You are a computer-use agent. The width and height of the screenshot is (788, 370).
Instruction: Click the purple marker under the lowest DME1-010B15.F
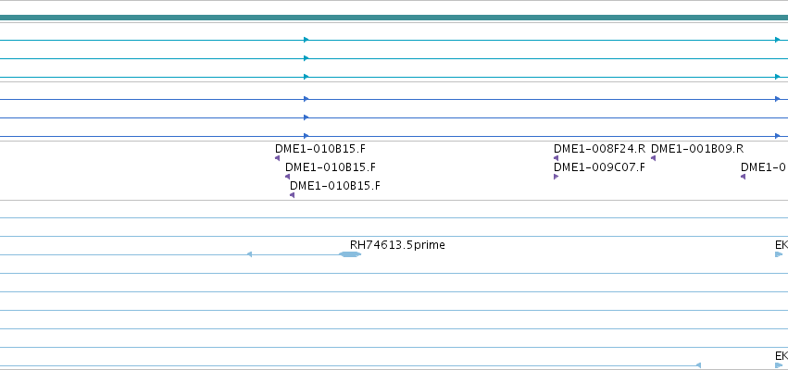[x=292, y=195]
